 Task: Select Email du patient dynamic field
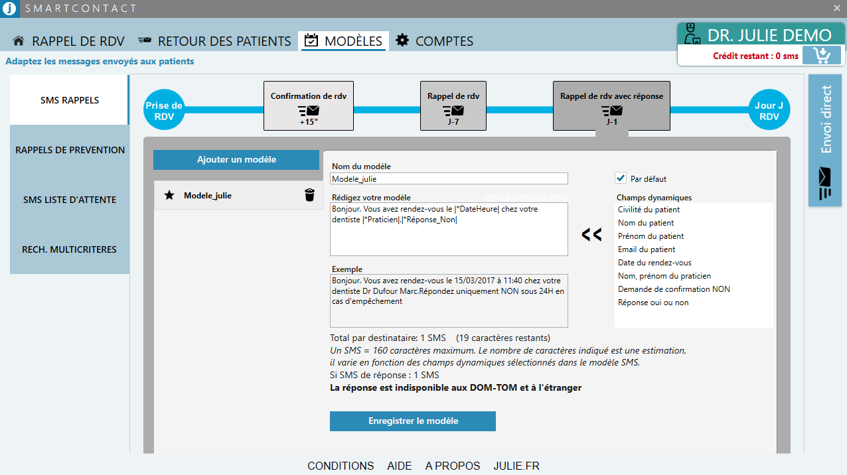click(x=647, y=249)
